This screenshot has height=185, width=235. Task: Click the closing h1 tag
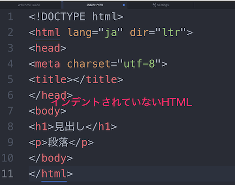(x=101, y=126)
